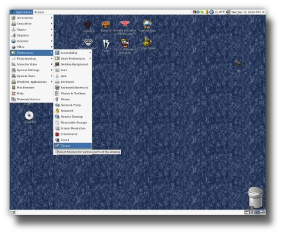
Task: Expand the Accessibility submenu arrow
Action: (90, 53)
